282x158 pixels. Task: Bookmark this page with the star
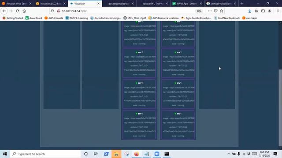coord(221,11)
